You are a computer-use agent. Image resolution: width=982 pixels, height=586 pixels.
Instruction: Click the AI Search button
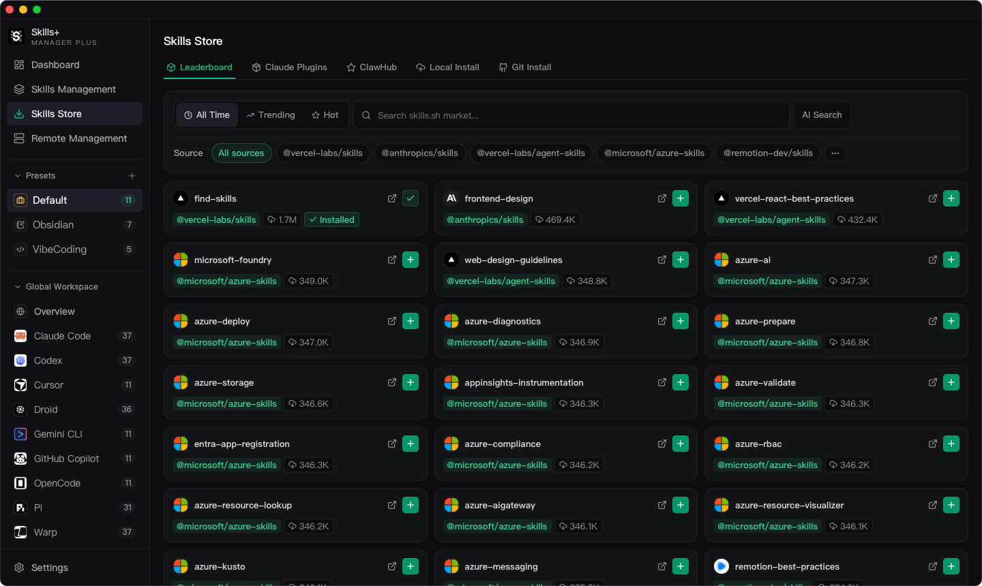pos(822,115)
